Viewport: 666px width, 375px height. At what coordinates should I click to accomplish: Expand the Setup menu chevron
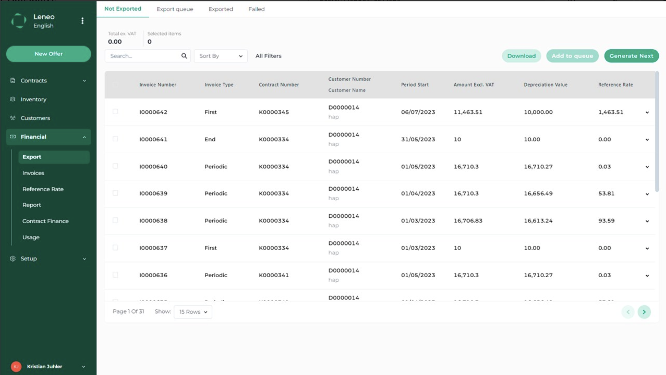point(84,259)
